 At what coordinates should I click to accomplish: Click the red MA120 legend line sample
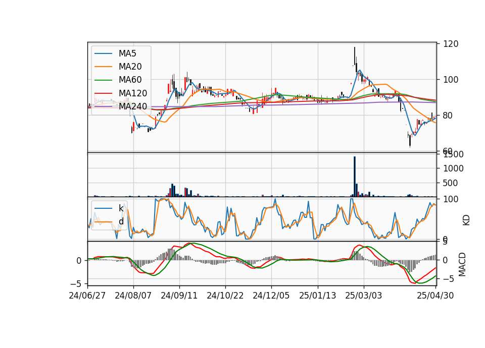[x=103, y=93]
